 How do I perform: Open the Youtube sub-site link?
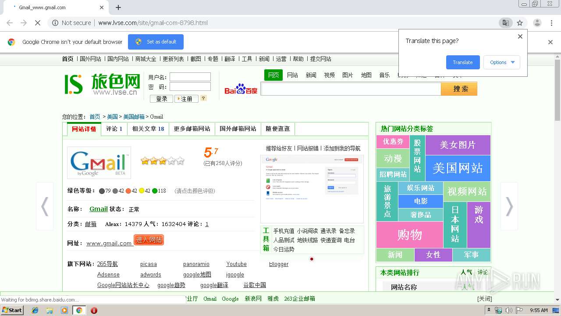236,264
